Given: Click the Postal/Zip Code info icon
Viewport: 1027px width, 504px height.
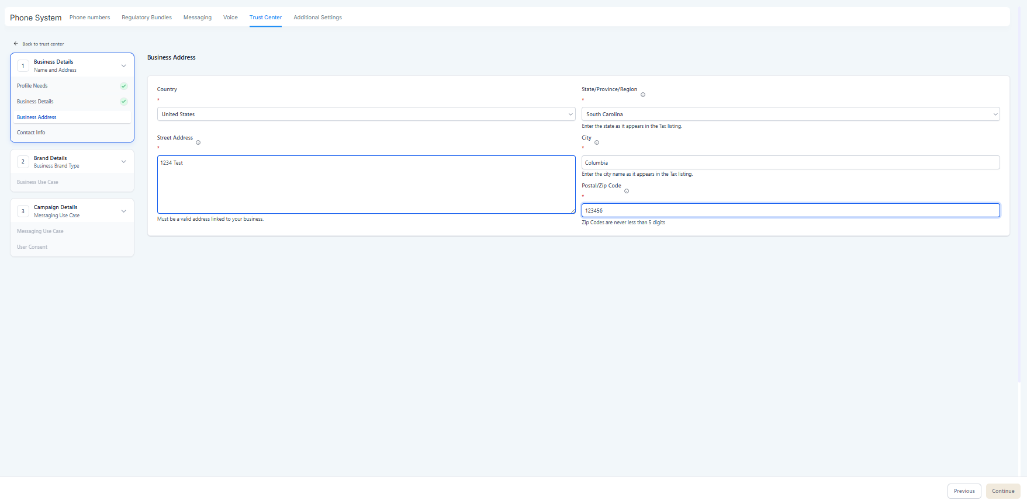Looking at the screenshot, I should point(627,191).
